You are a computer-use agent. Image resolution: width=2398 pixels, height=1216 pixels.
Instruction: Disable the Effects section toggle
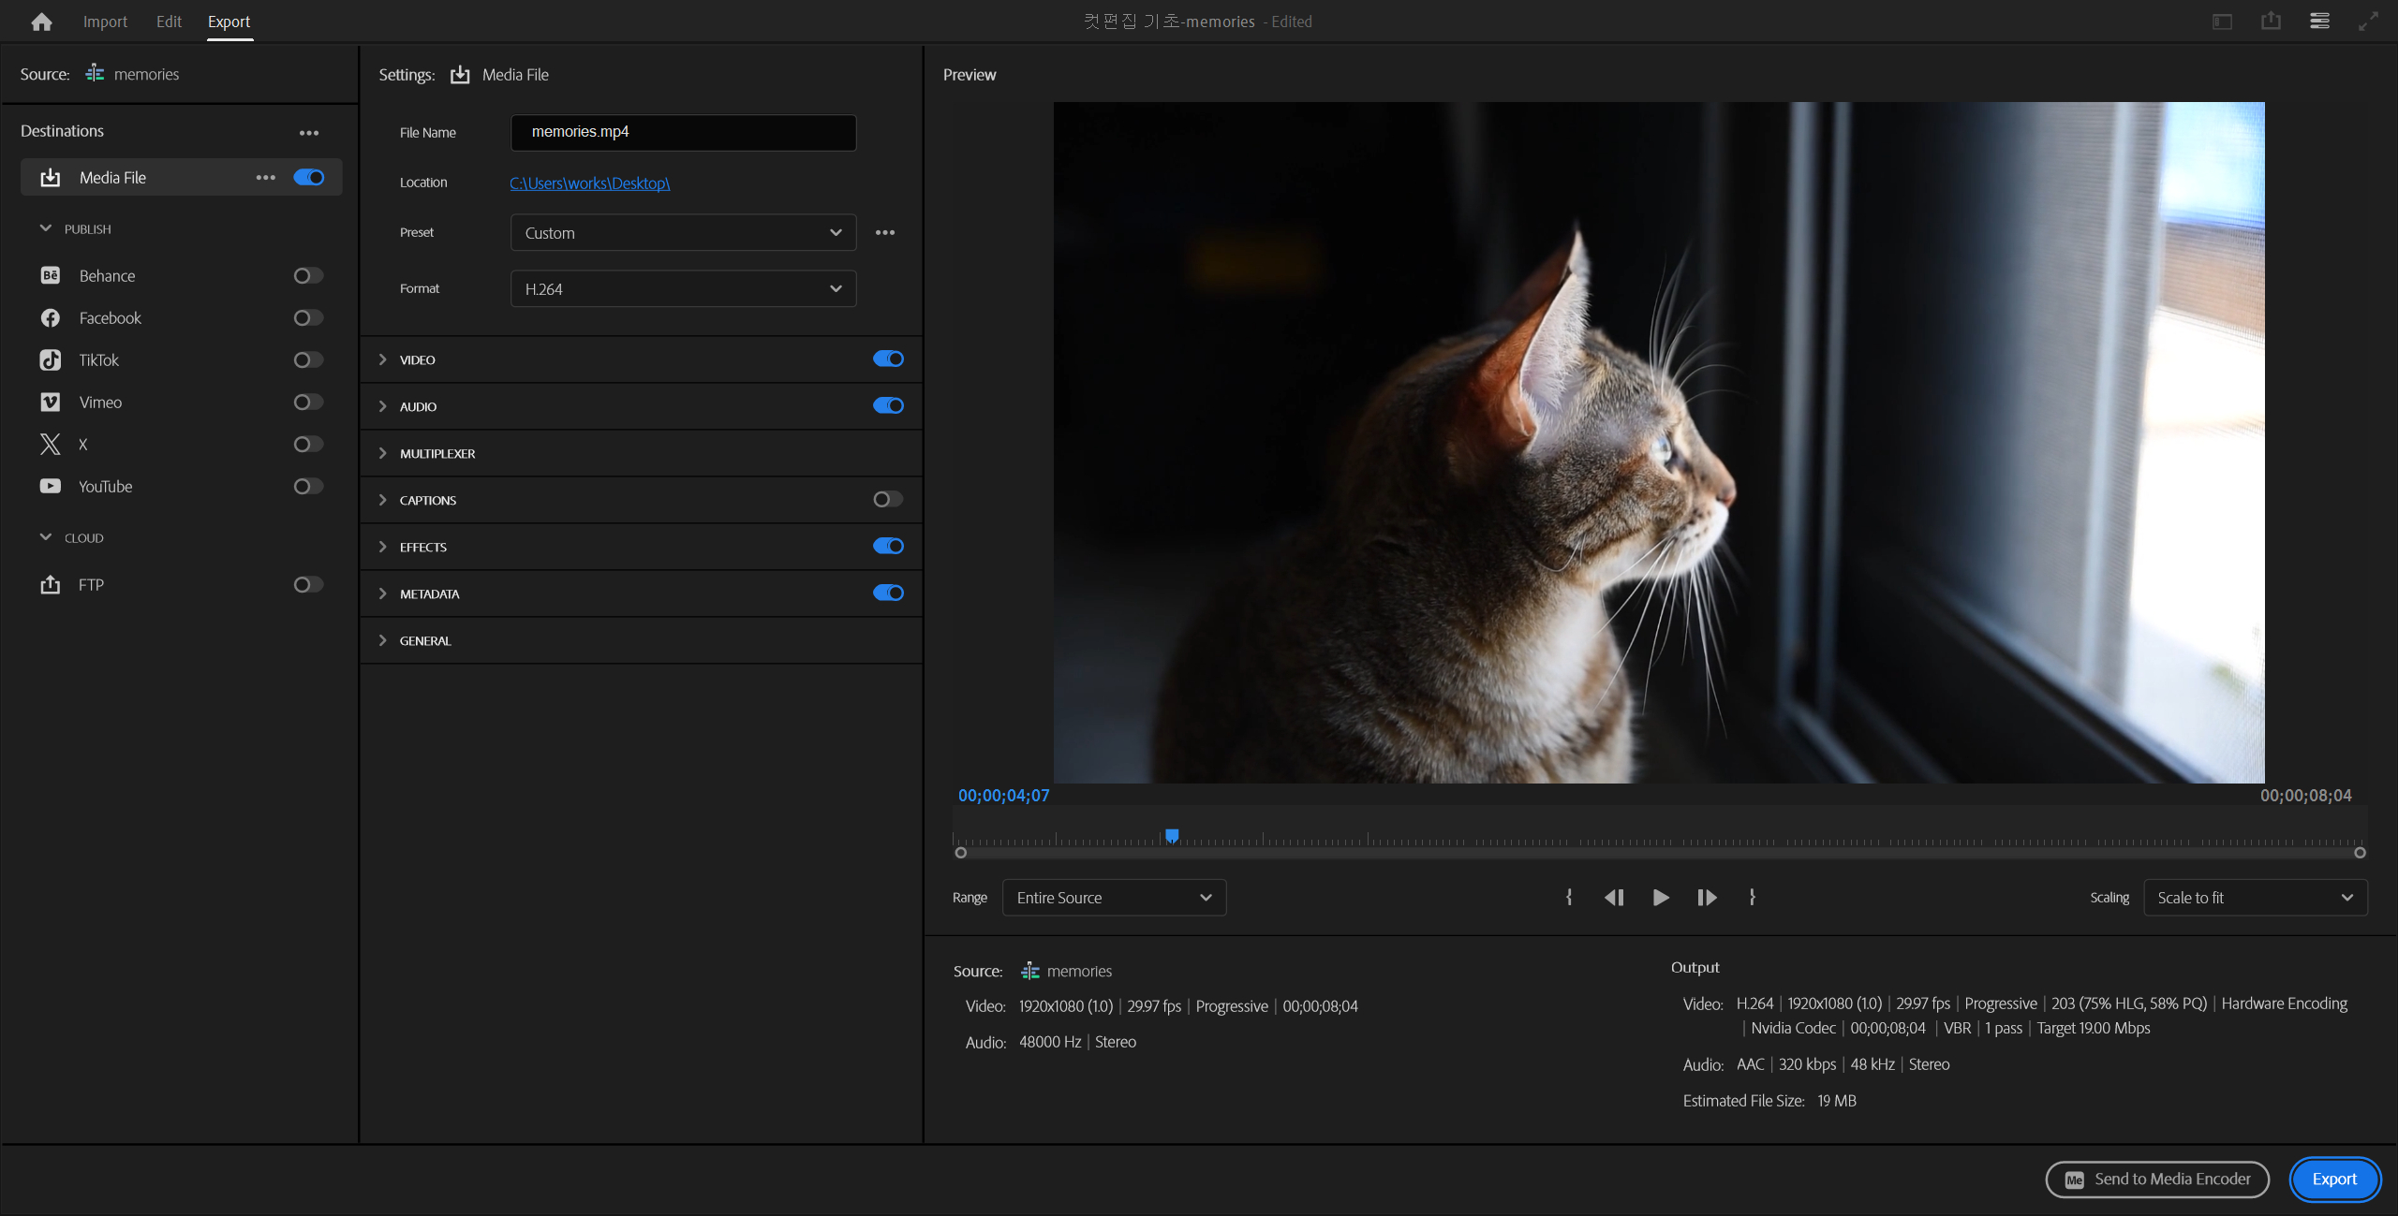tap(887, 547)
